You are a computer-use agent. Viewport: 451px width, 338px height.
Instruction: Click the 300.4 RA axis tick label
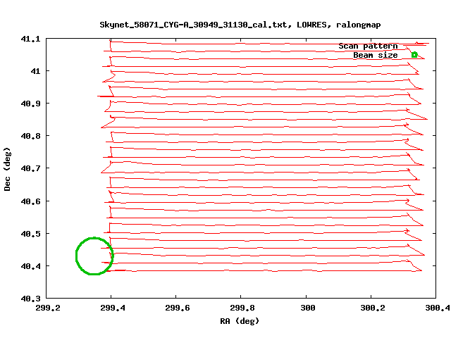pyautogui.click(x=438, y=308)
